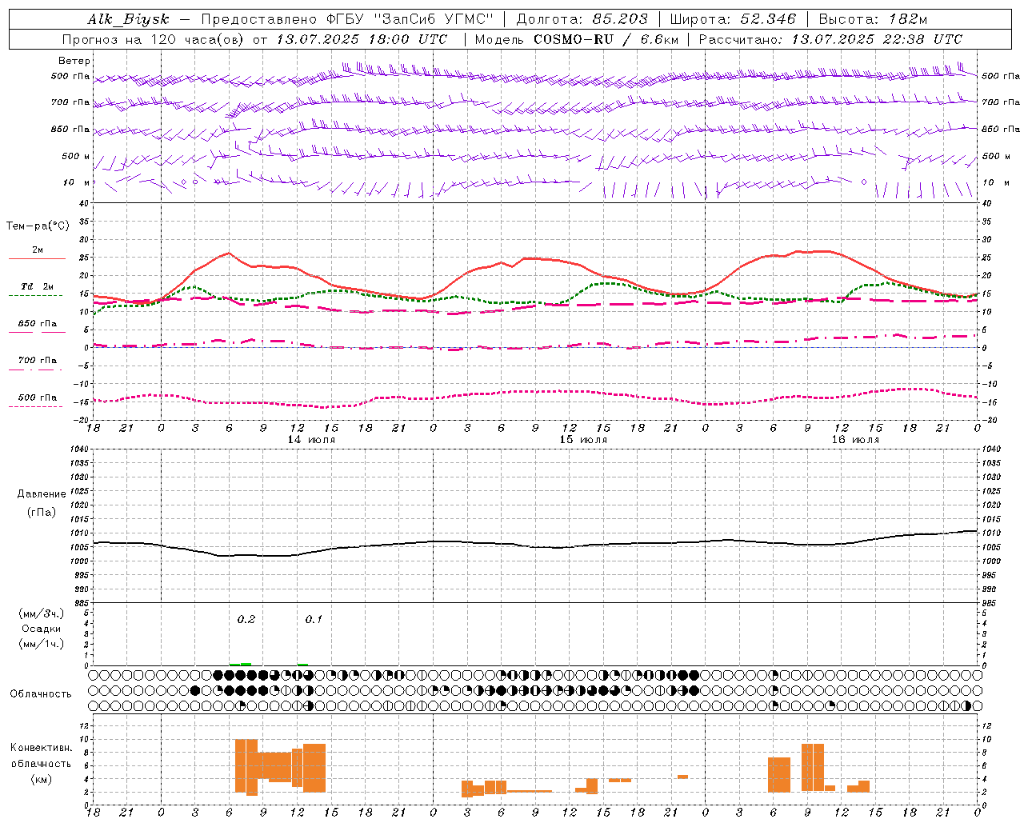Click the '(мм/1ч.)' precipitation unit label
Image resolution: width=1024 pixels, height=819 pixels.
42,644
